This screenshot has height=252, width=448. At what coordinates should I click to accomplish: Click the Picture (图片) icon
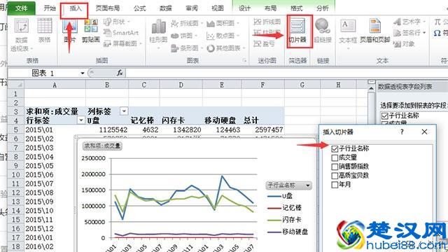(70, 30)
